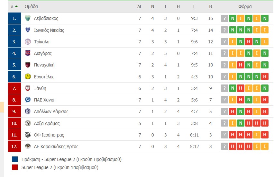Open the Ξάνθη team link
This screenshot has height=177, width=274.
[40, 88]
